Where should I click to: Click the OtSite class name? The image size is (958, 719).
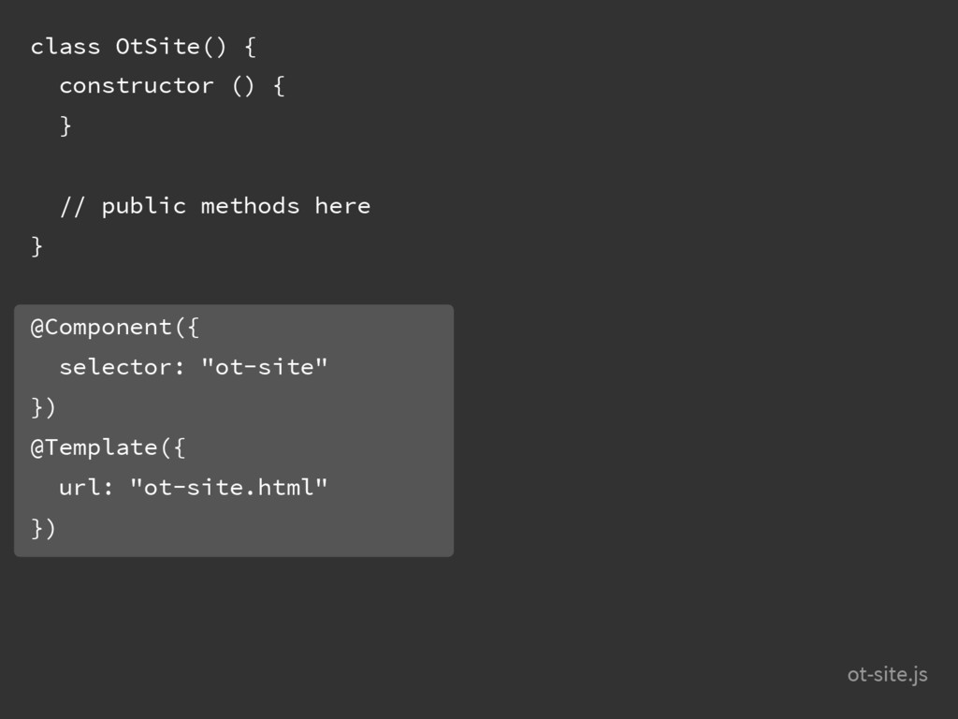point(157,47)
